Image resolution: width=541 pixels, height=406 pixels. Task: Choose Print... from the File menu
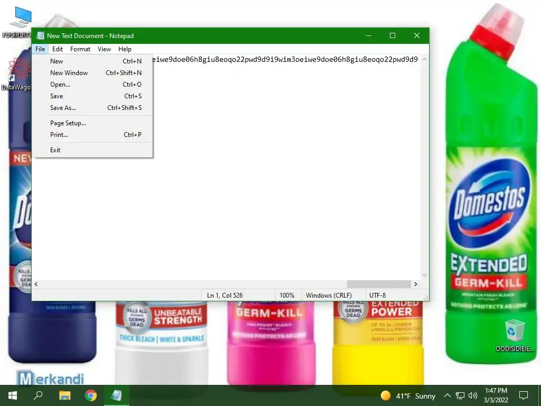[x=92, y=135]
